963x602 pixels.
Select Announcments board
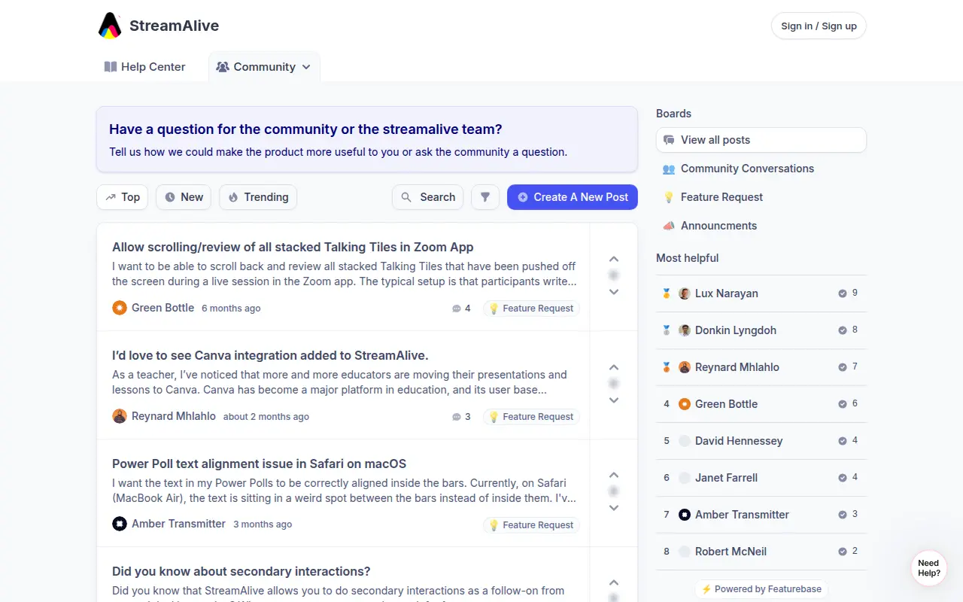(761, 226)
